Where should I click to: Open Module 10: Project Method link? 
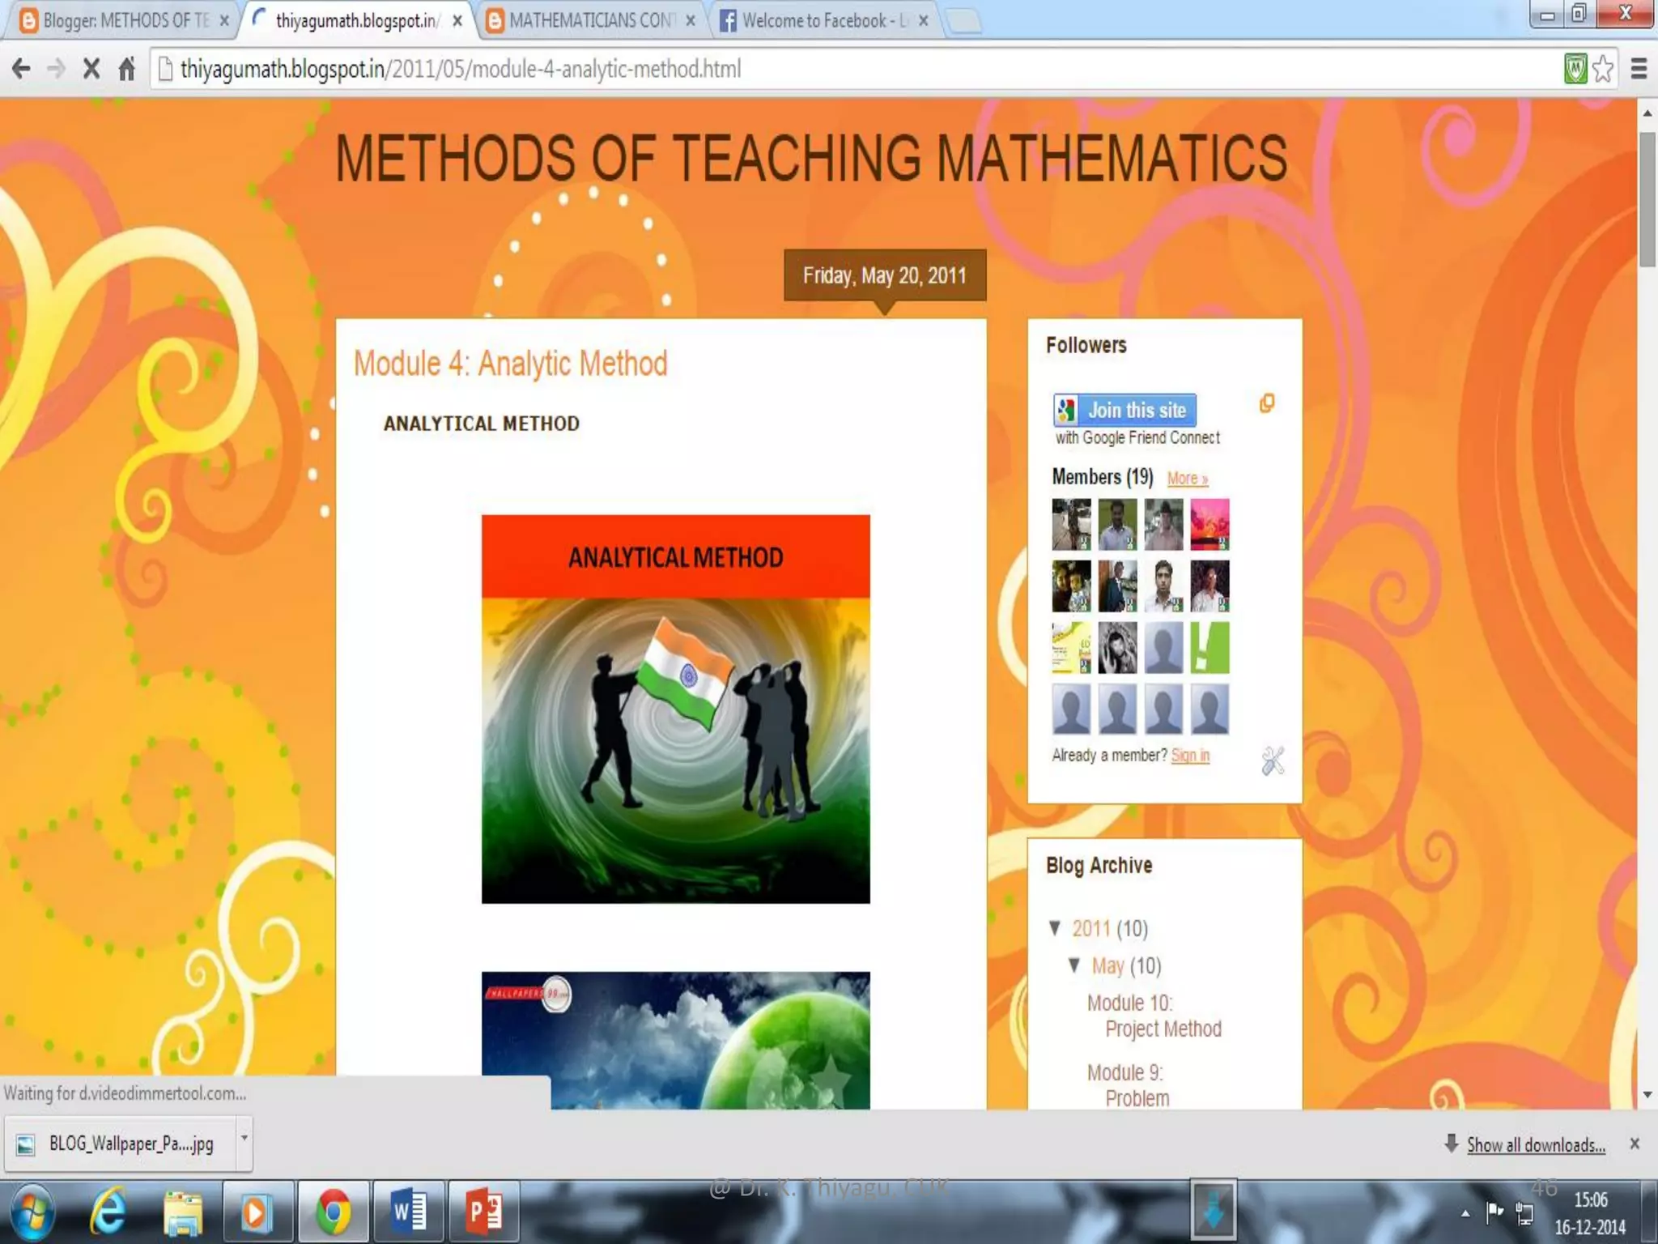click(x=1154, y=1016)
